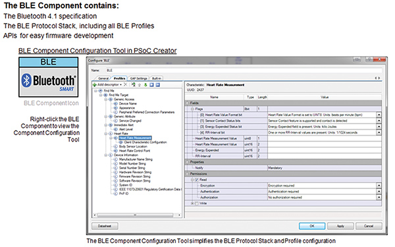Screen dimensions: 395x247
Task: Click the Heart Rate service icon
Action: point(111,134)
